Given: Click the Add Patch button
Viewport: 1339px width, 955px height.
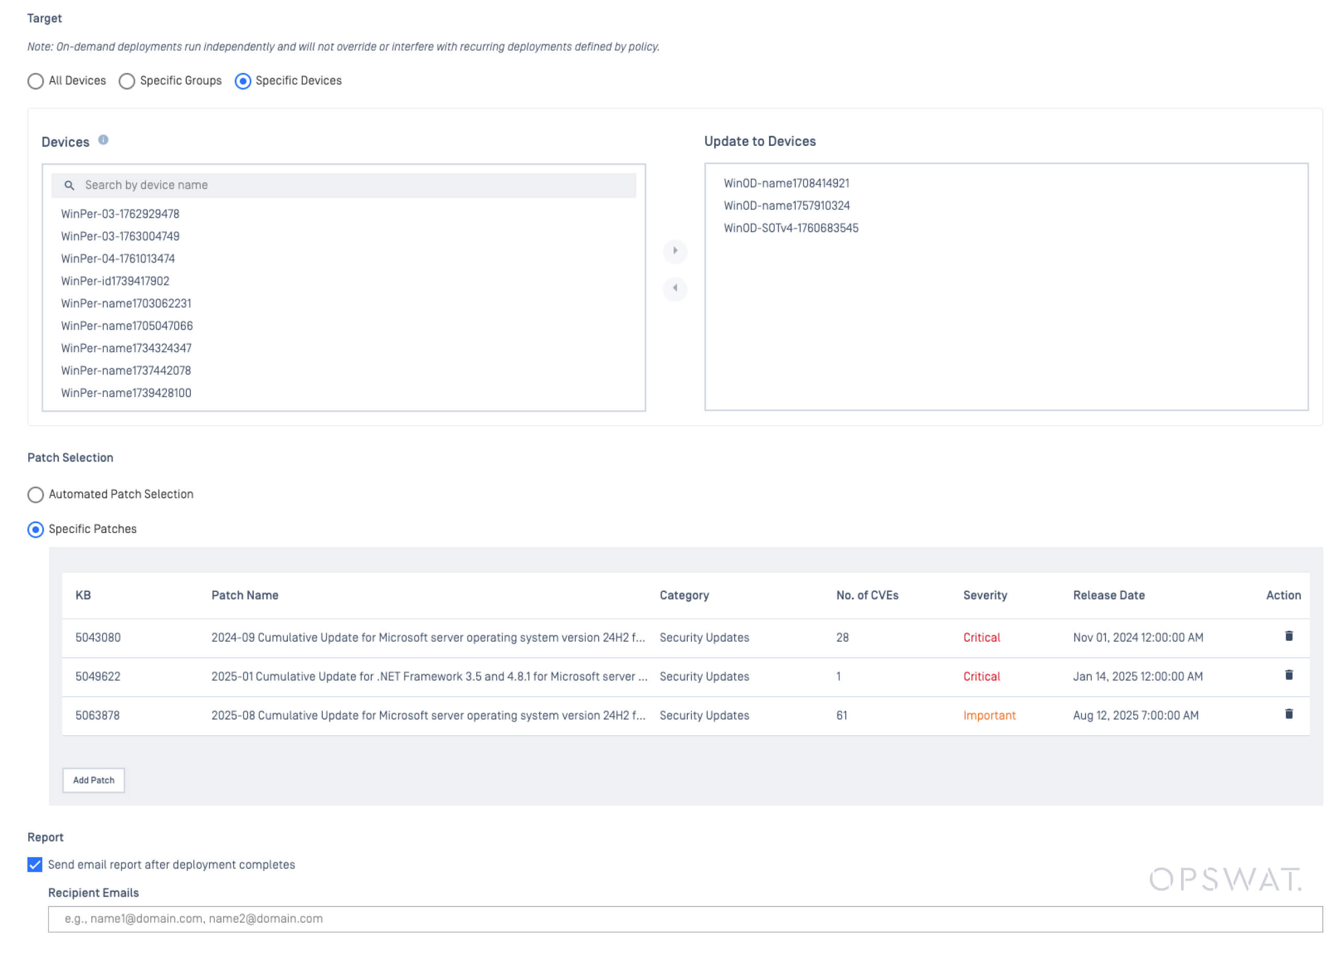Looking at the screenshot, I should coord(93,780).
